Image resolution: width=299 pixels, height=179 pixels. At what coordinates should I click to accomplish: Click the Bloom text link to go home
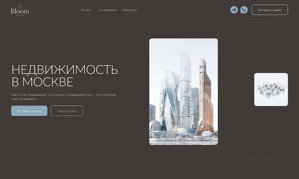click(20, 11)
